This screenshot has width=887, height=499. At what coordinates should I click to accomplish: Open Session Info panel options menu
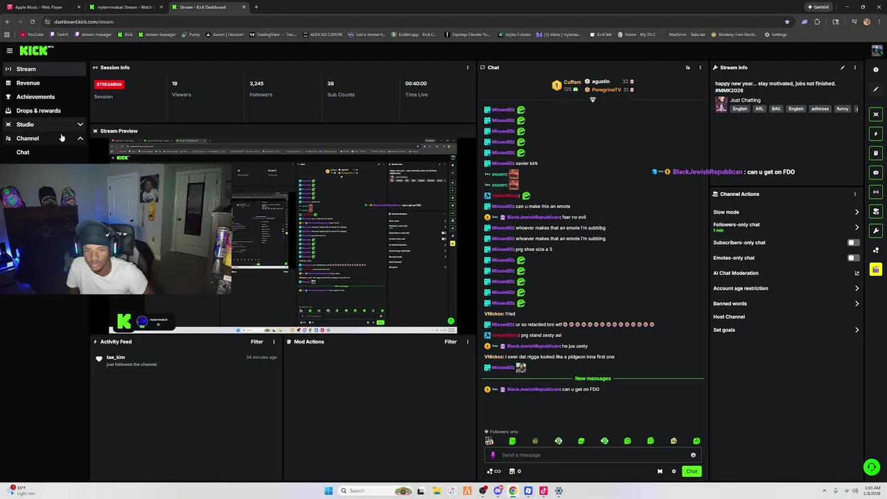(x=468, y=67)
